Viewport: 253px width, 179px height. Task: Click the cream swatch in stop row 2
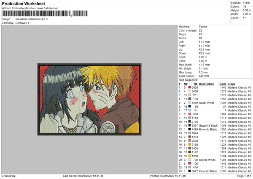(x=190, y=91)
